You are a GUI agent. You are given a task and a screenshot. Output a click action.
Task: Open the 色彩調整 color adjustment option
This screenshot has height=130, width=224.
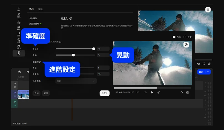click(33, 18)
